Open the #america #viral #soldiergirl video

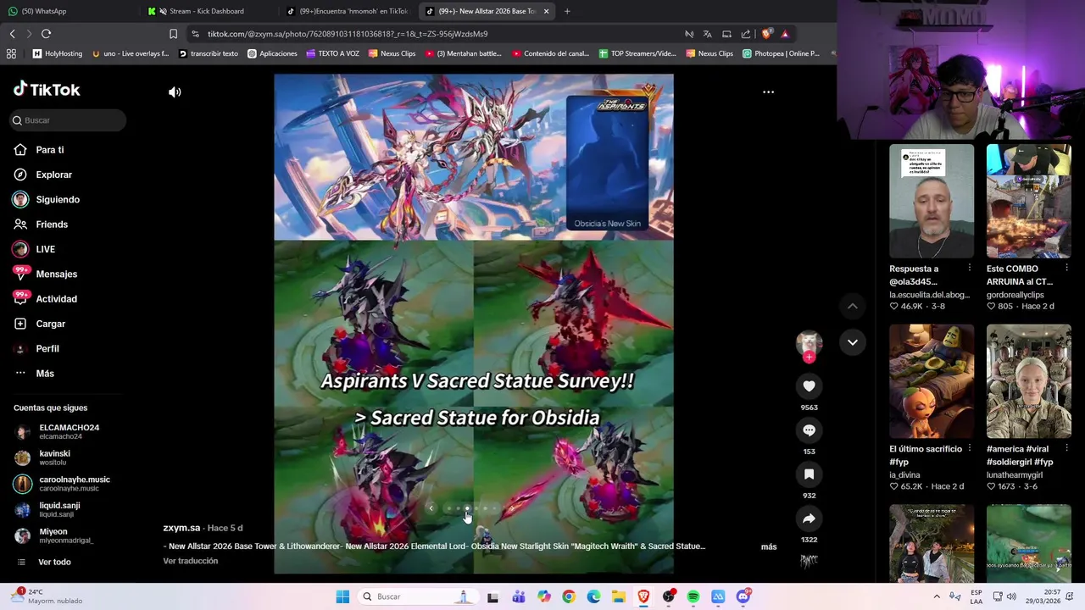(x=1028, y=381)
